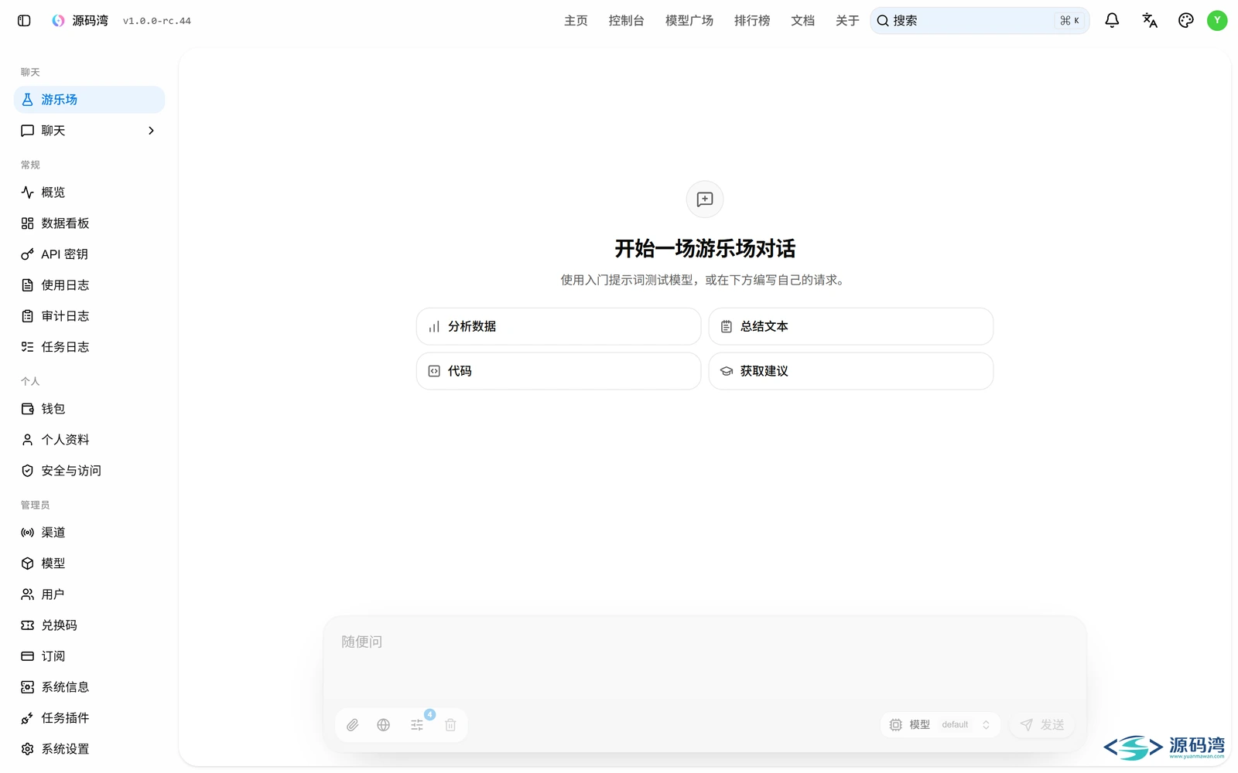This screenshot has width=1238, height=773.
Task: Open the language translation switcher
Action: point(1150,21)
